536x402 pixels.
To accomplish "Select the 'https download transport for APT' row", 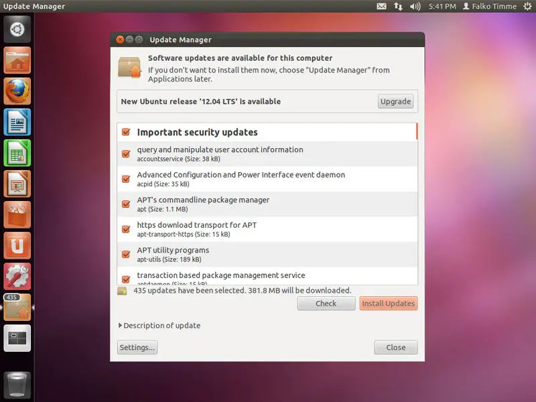I will tap(267, 229).
